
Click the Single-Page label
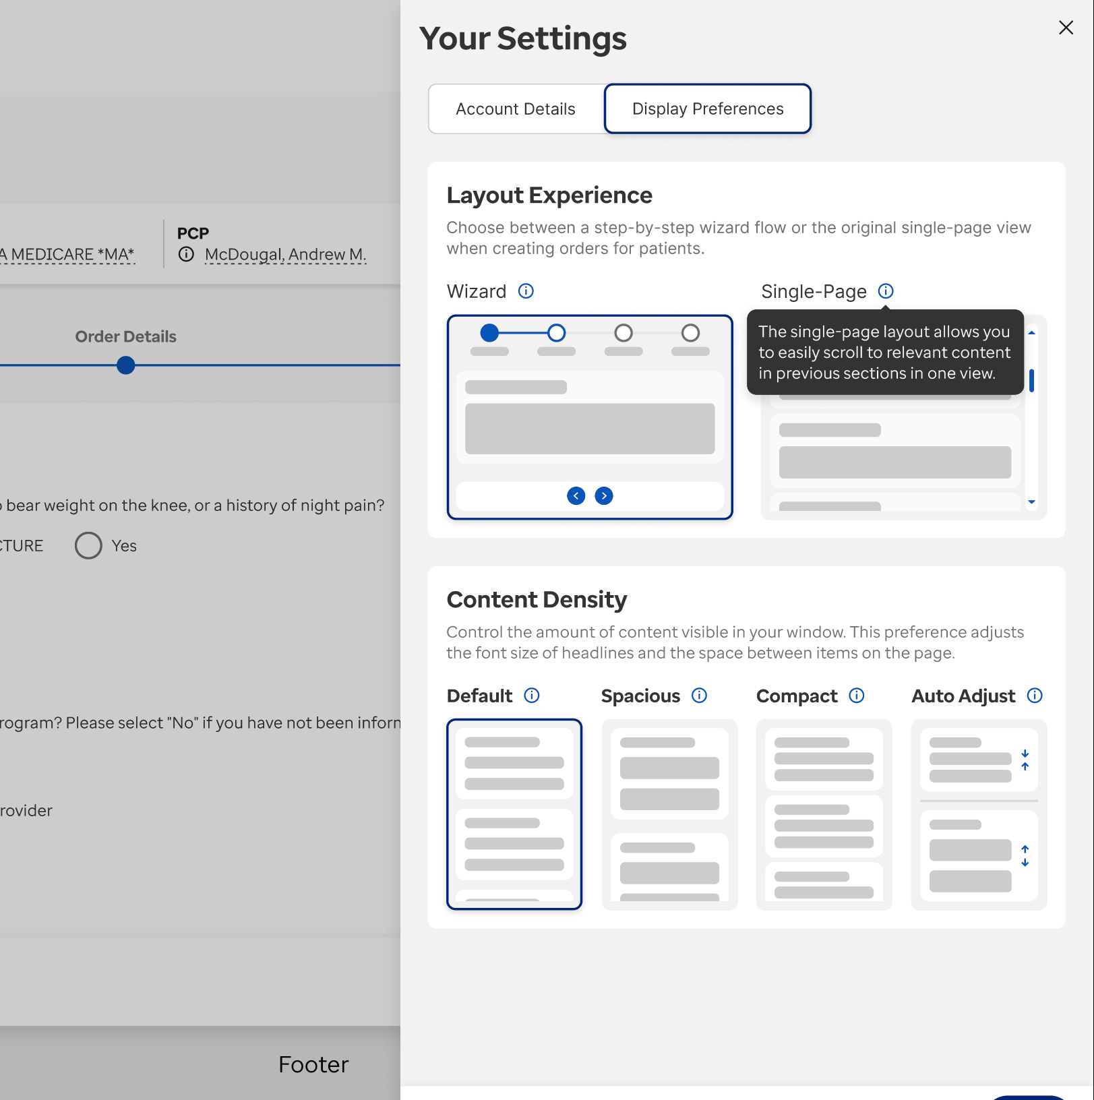(814, 291)
